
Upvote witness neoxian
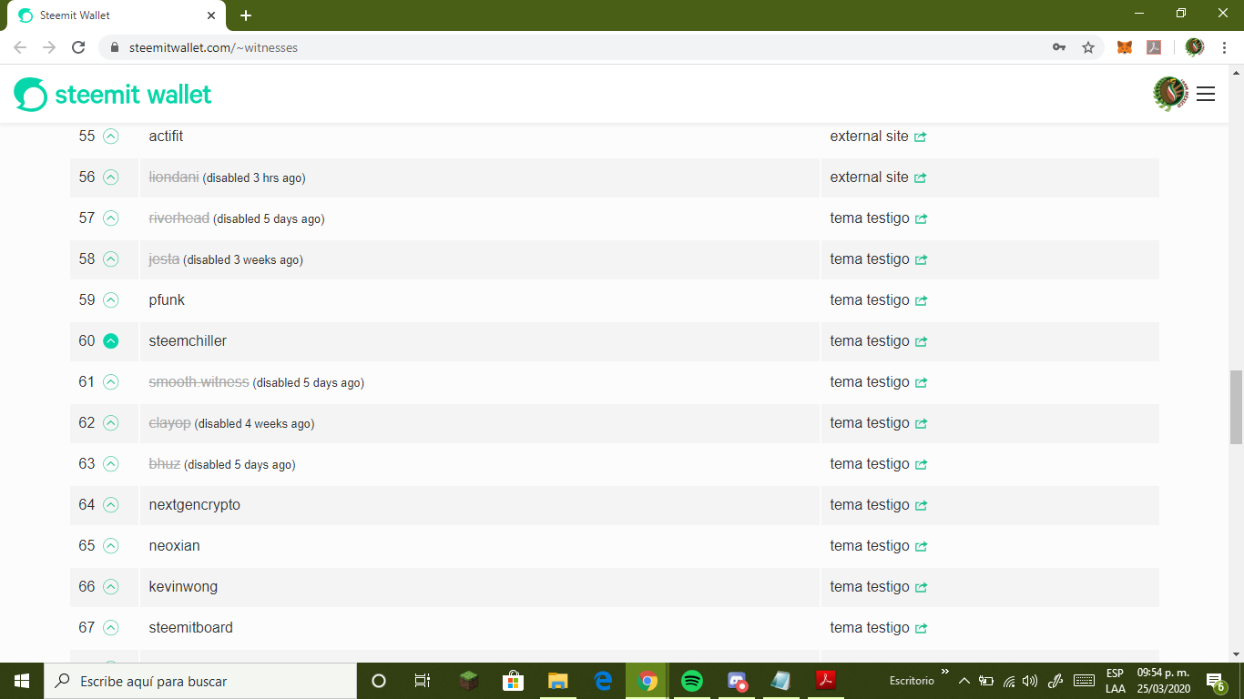pyautogui.click(x=110, y=546)
